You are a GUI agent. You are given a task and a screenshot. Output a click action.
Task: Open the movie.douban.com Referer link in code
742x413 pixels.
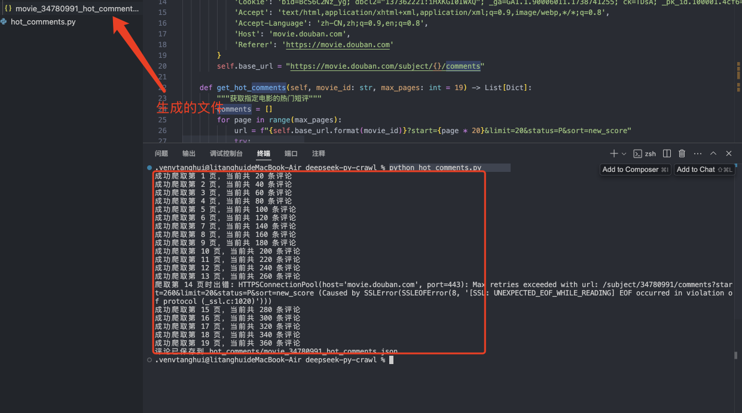(x=339, y=45)
